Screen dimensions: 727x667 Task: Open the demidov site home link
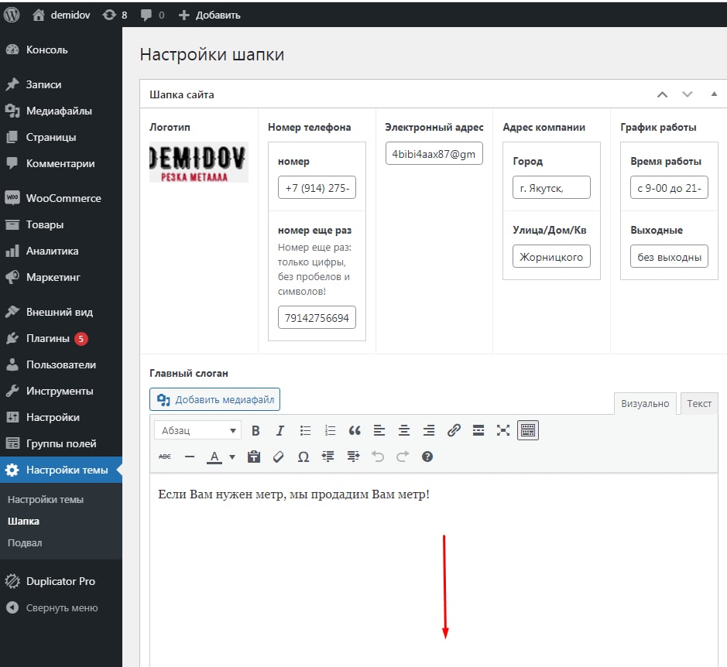pyautogui.click(x=61, y=15)
